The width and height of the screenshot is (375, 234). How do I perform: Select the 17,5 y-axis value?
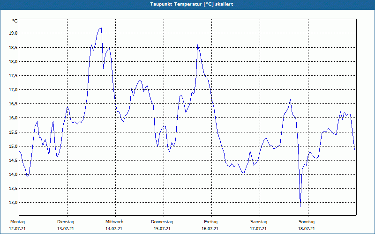(x=13, y=76)
